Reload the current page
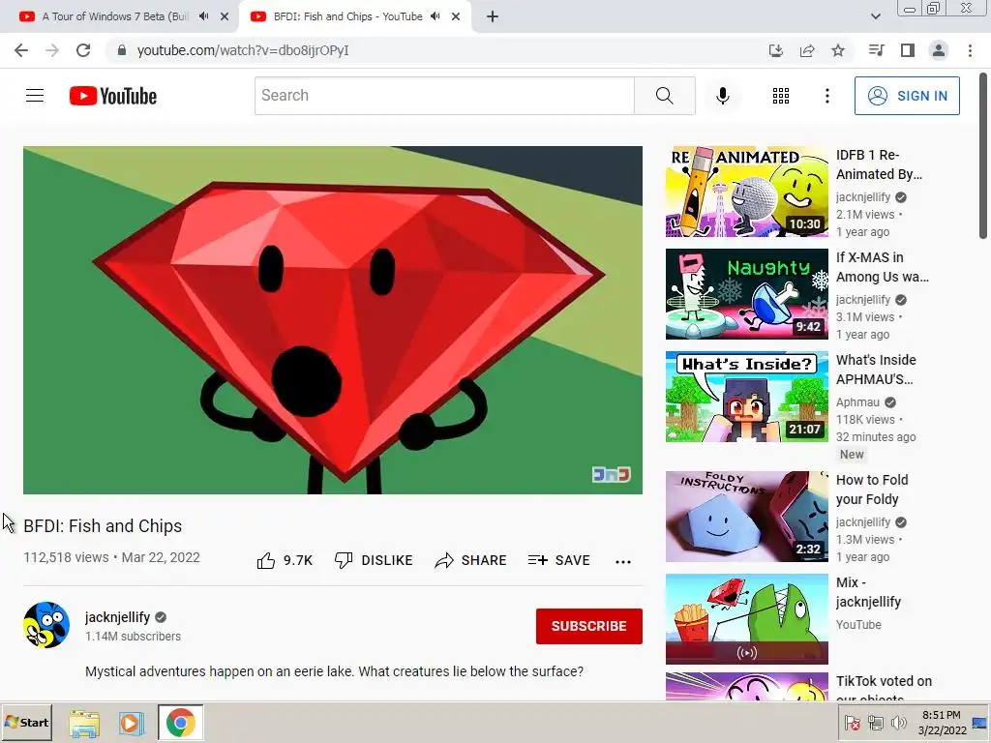 click(x=83, y=50)
